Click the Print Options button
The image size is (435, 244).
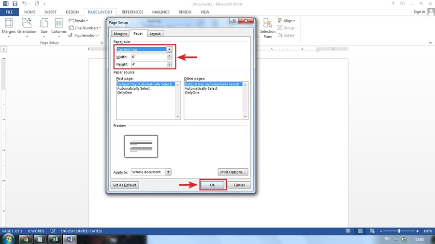233,172
